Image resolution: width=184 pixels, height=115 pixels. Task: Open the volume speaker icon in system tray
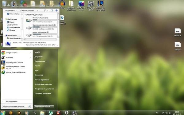click(x=169, y=113)
